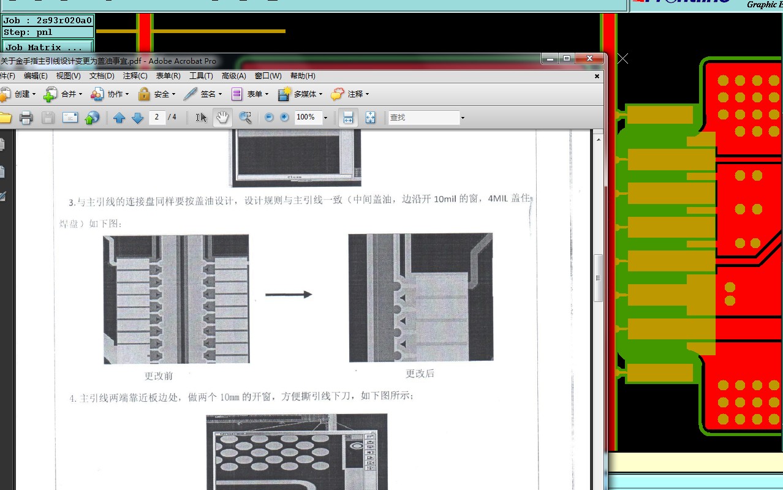Open the 安全 (Security) dropdown with lock icon

click(157, 94)
